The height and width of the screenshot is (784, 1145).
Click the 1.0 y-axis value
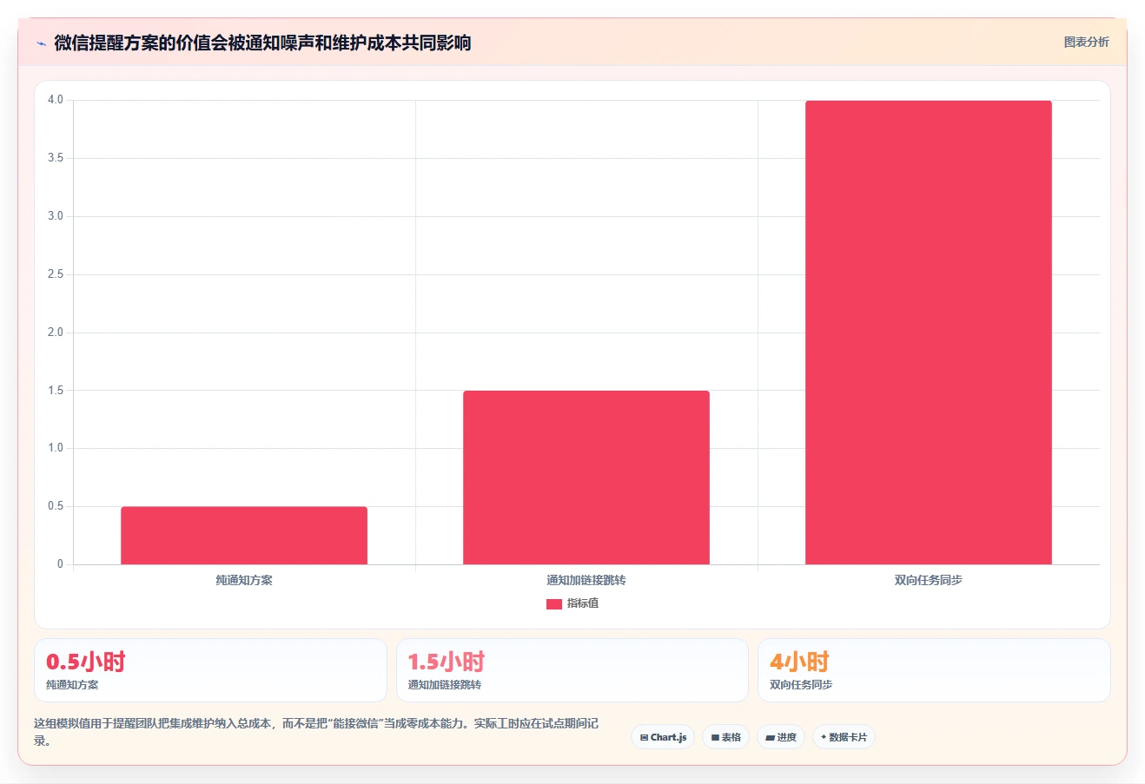click(56, 448)
